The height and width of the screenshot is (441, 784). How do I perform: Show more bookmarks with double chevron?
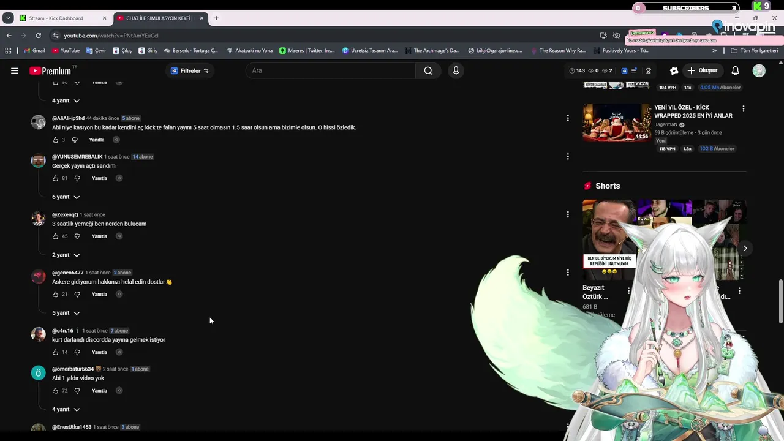pyautogui.click(x=714, y=51)
